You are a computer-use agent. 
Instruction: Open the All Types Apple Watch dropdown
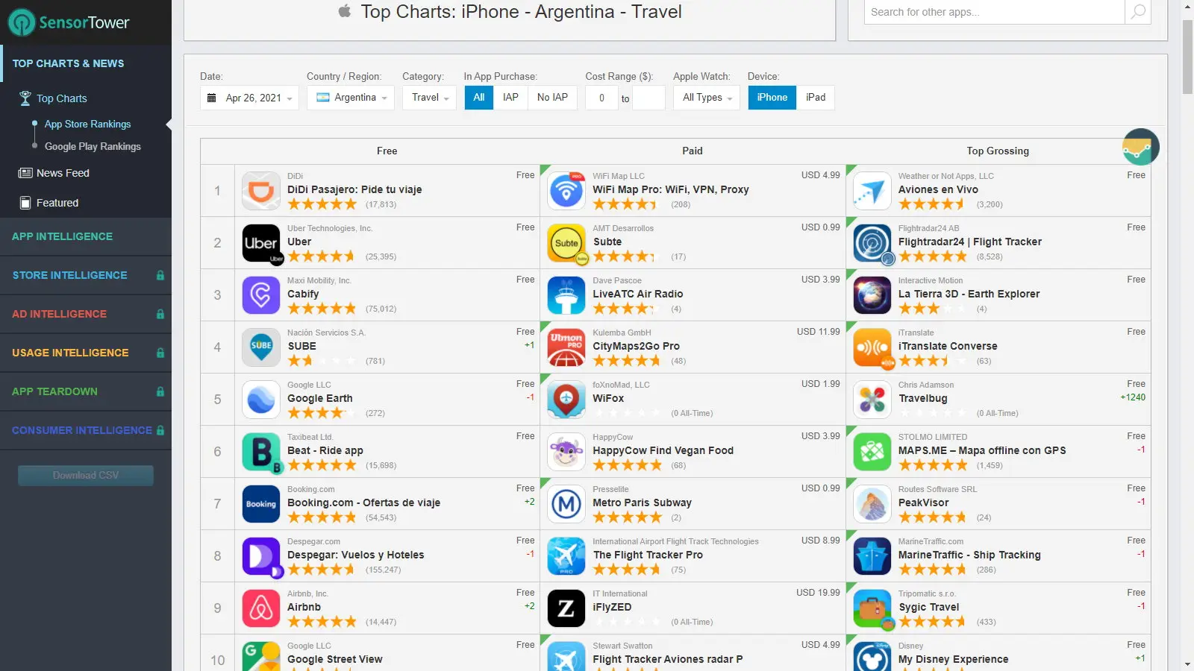[707, 98]
